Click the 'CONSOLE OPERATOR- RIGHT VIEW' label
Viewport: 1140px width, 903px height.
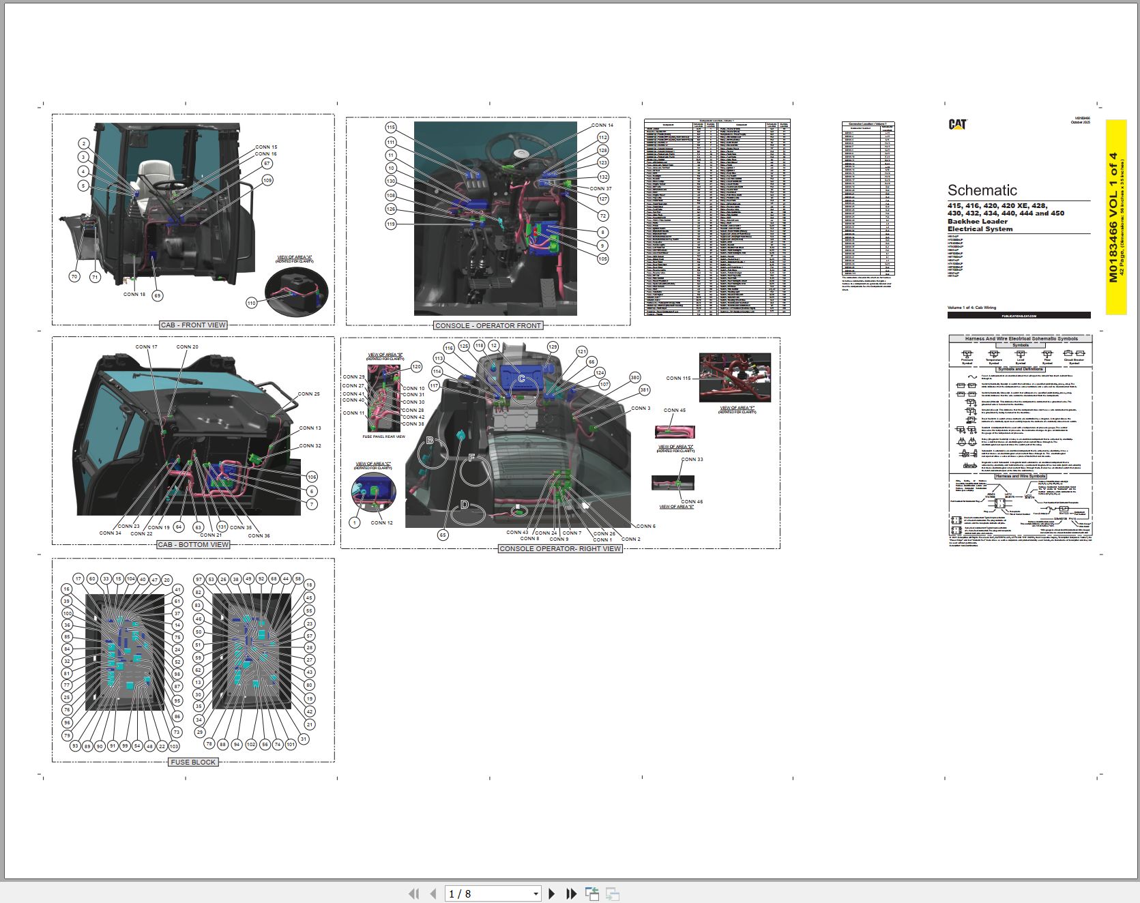[560, 548]
